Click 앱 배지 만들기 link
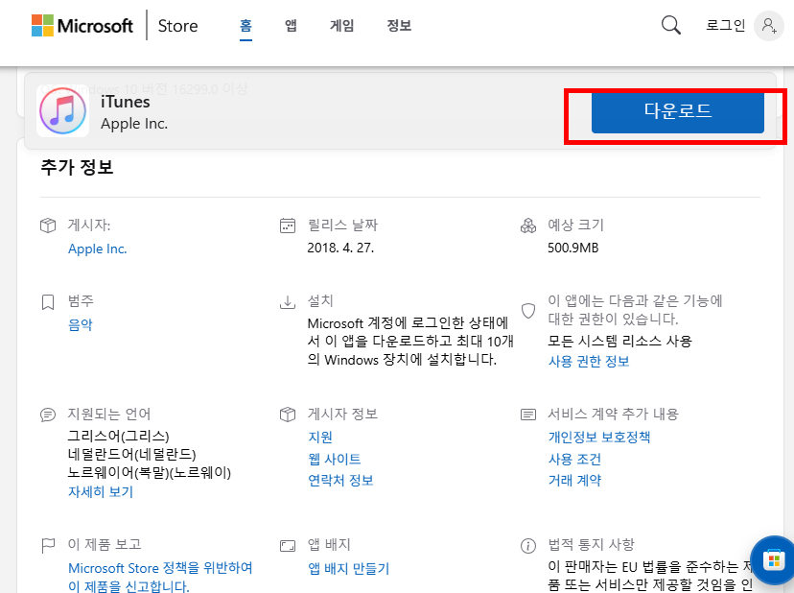Image resolution: width=794 pixels, height=593 pixels. [x=348, y=569]
